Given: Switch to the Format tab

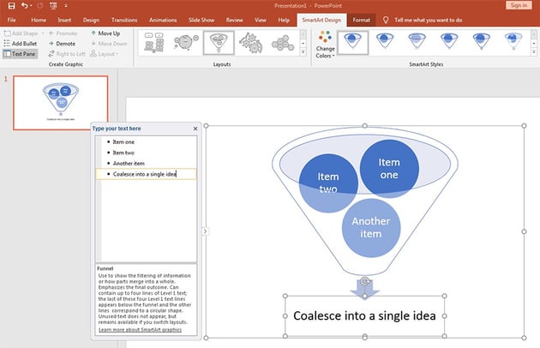Looking at the screenshot, I should [362, 19].
